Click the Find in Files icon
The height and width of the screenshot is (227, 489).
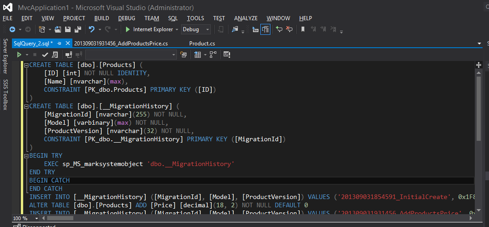click(235, 29)
